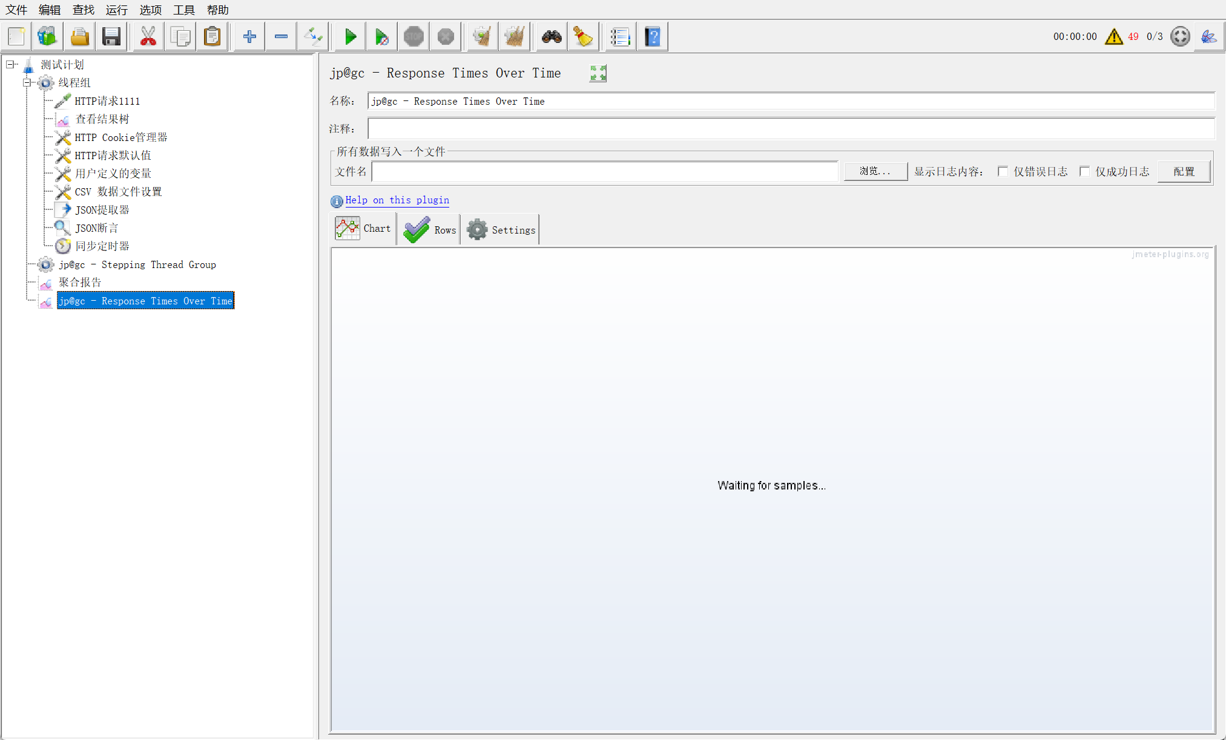Click the Toggle enable/disable icon

[313, 36]
